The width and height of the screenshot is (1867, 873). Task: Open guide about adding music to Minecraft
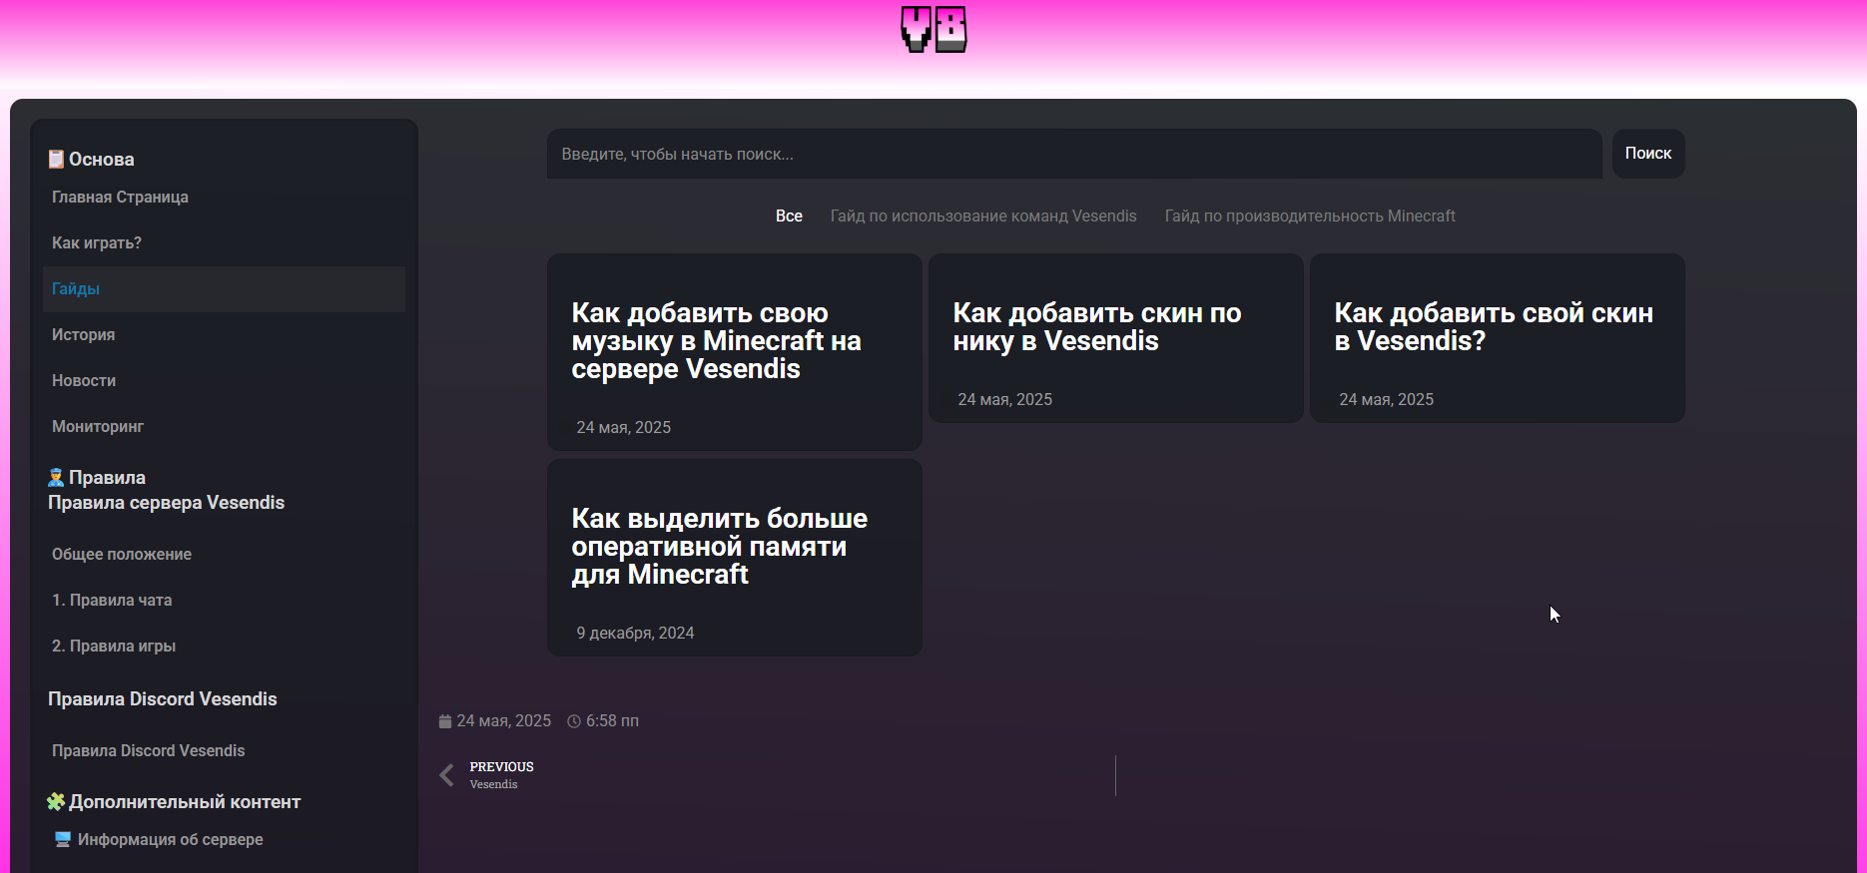716,341
